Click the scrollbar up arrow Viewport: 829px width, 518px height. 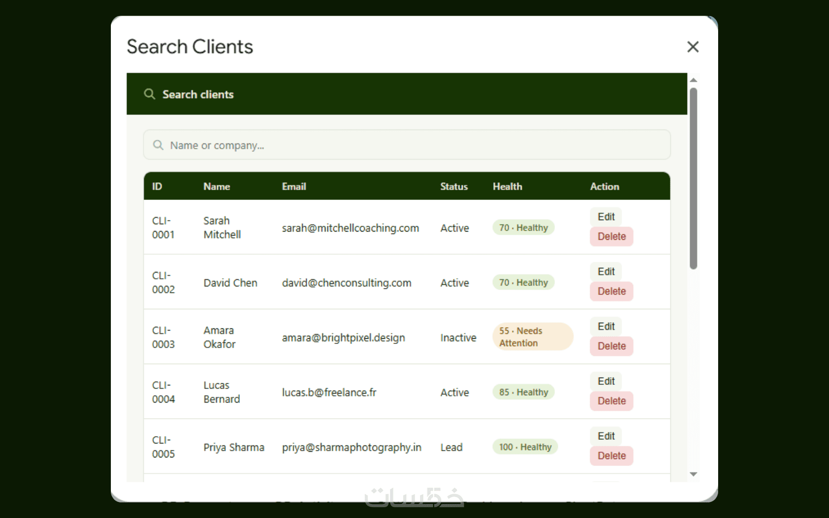coord(693,80)
